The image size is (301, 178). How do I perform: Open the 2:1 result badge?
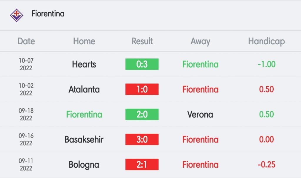pos(142,164)
